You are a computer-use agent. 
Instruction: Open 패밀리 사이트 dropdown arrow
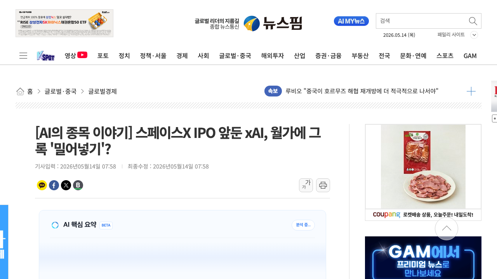474,35
